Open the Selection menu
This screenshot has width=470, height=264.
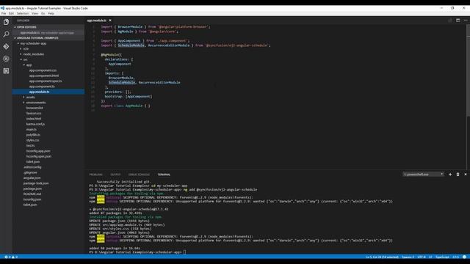23,13
